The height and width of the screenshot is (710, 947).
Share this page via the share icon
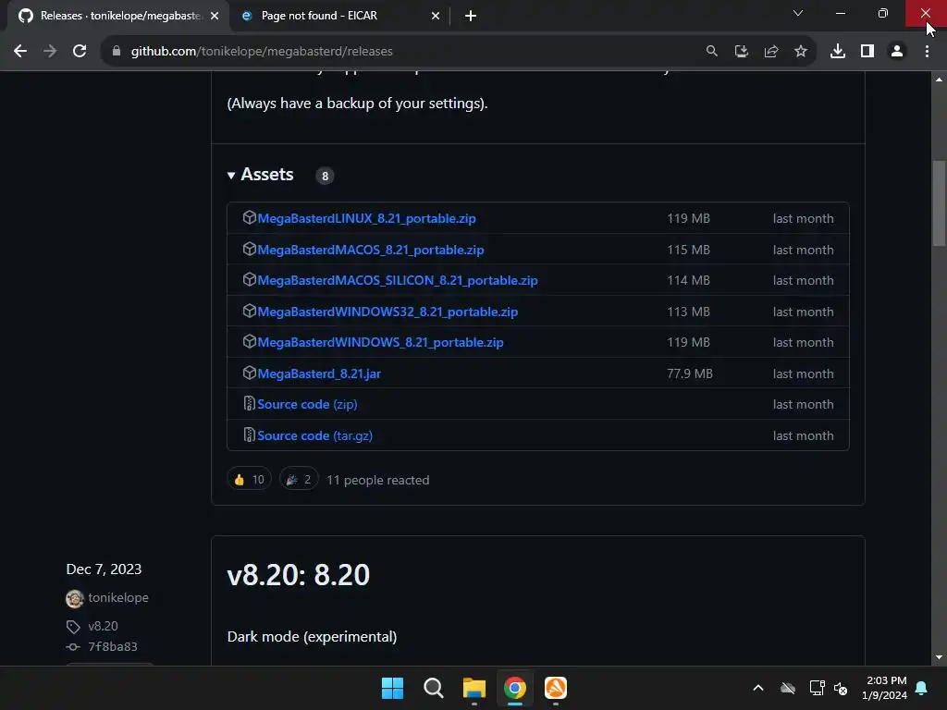770,52
